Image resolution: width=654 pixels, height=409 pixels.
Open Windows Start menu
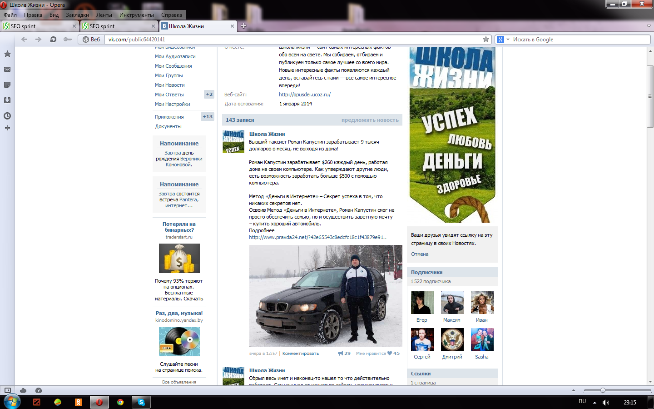pos(12,402)
